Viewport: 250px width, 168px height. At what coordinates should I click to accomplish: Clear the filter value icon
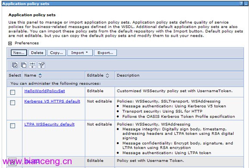(41, 65)
